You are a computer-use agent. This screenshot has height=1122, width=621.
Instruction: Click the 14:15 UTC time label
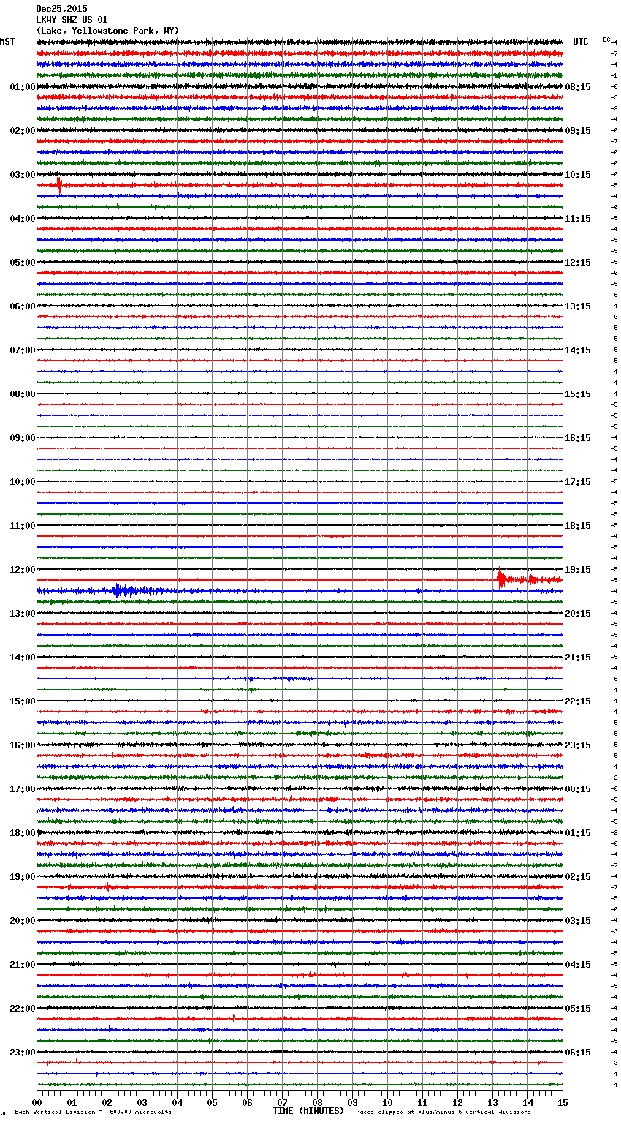578,350
